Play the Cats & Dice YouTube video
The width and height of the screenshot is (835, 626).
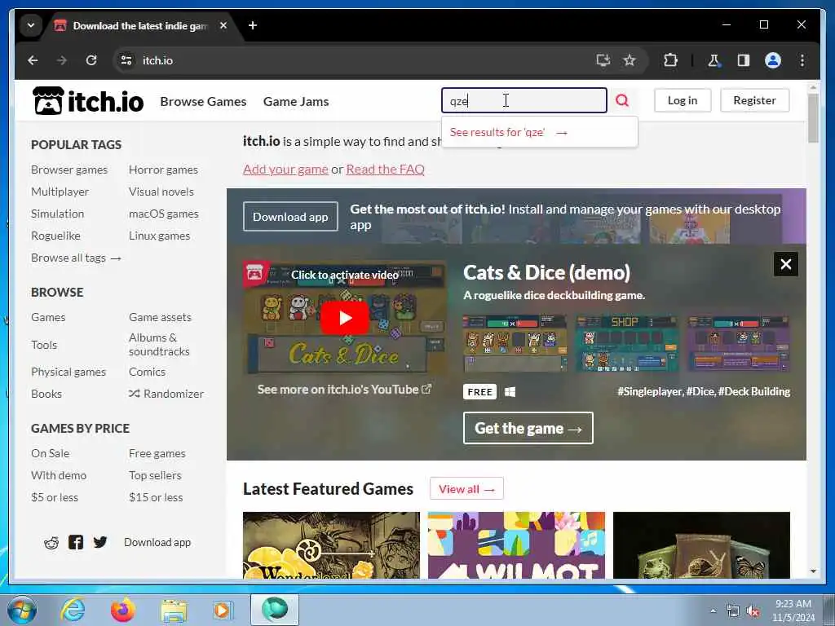pyautogui.click(x=345, y=318)
